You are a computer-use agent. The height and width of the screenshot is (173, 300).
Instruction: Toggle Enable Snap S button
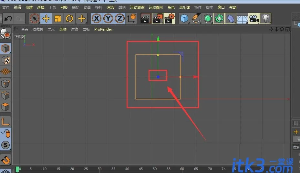point(5,145)
